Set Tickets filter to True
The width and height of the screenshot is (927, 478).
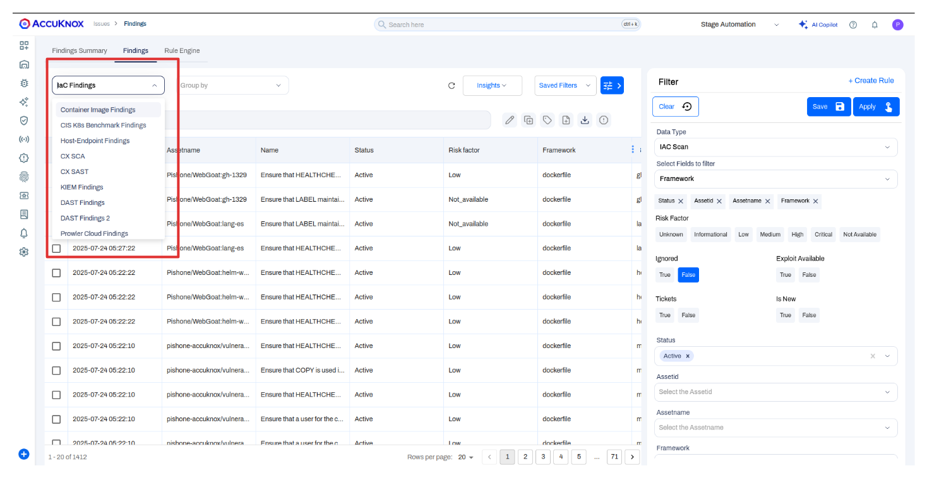pos(665,315)
